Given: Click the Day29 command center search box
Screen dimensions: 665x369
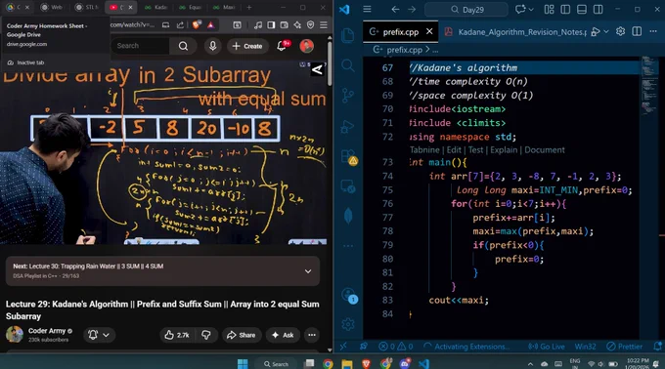Looking at the screenshot, I should pyautogui.click(x=466, y=10).
